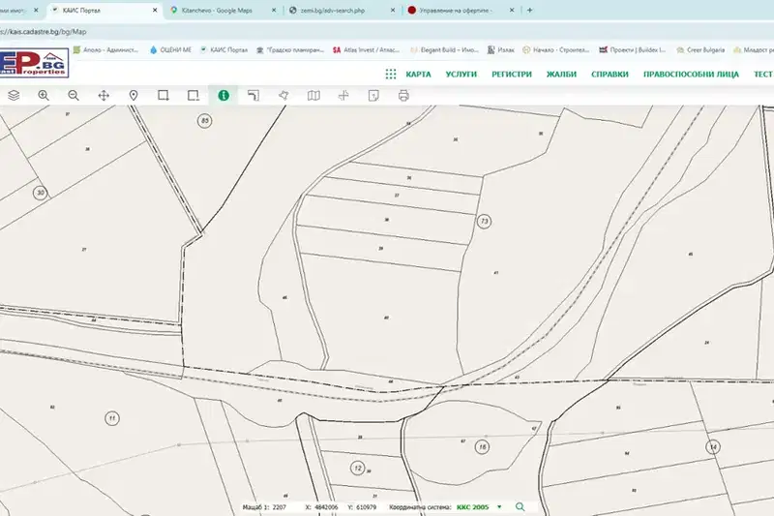The width and height of the screenshot is (774, 516).
Task: Open the Elegant Build bookmark
Action: [x=445, y=50]
